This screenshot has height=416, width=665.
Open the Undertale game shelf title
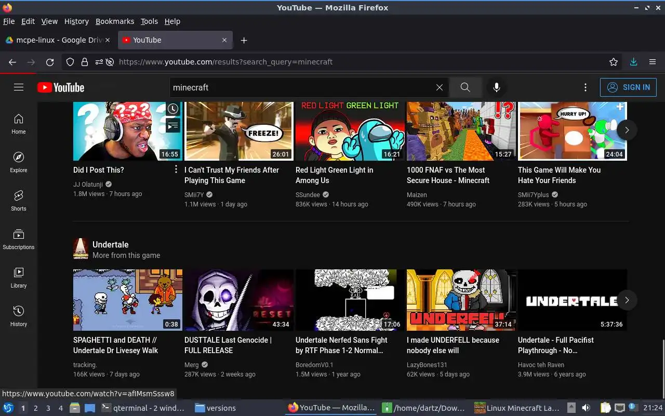pyautogui.click(x=111, y=244)
